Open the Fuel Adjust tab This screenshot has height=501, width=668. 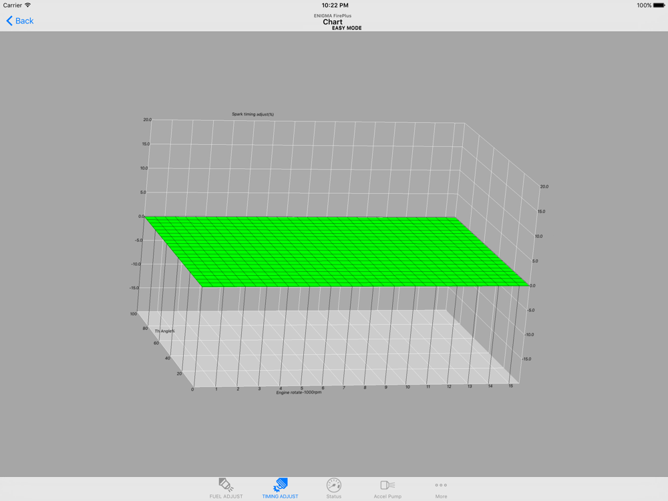click(x=226, y=488)
